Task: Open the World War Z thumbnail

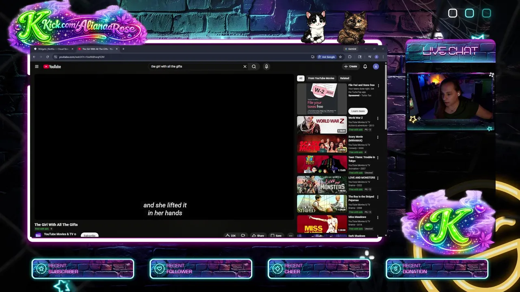Action: coord(322,125)
